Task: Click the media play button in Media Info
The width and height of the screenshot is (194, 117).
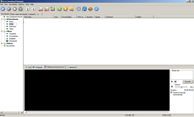Action: tap(172, 82)
